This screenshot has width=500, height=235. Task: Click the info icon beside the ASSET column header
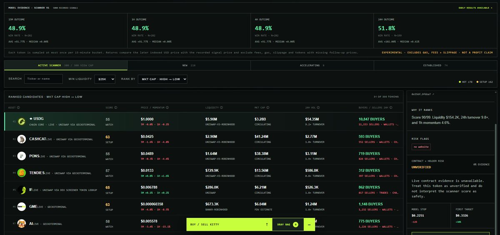18,107
